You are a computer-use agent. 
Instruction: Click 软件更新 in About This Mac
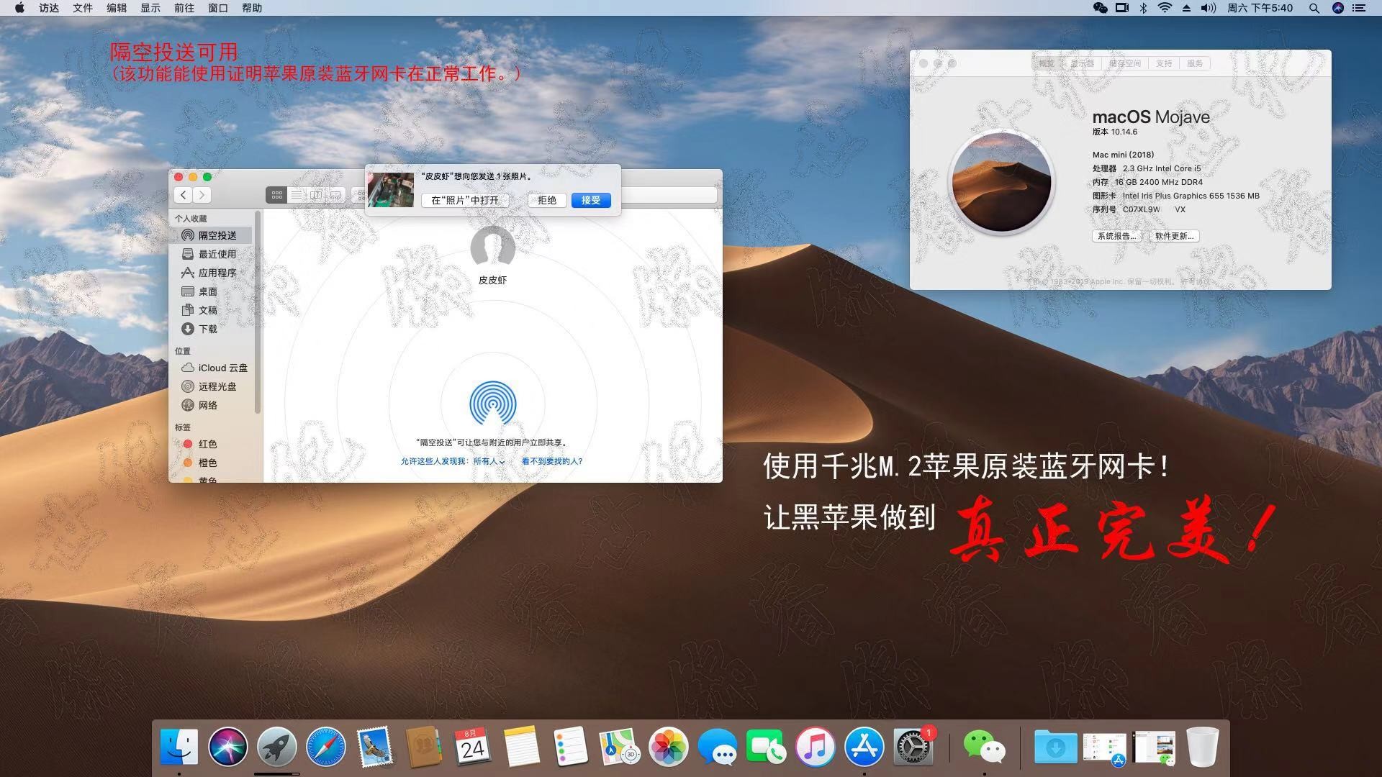pyautogui.click(x=1174, y=236)
